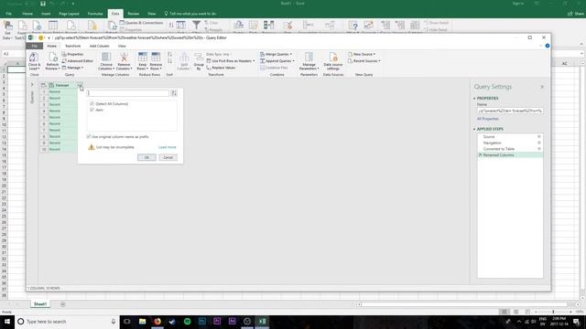The image size is (586, 329).
Task: Click the Excel zoom slider
Action: [553, 312]
